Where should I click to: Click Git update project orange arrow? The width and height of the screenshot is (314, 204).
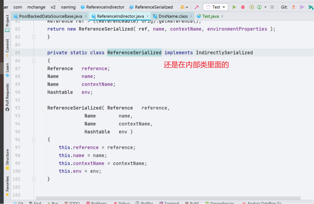[x=294, y=7]
